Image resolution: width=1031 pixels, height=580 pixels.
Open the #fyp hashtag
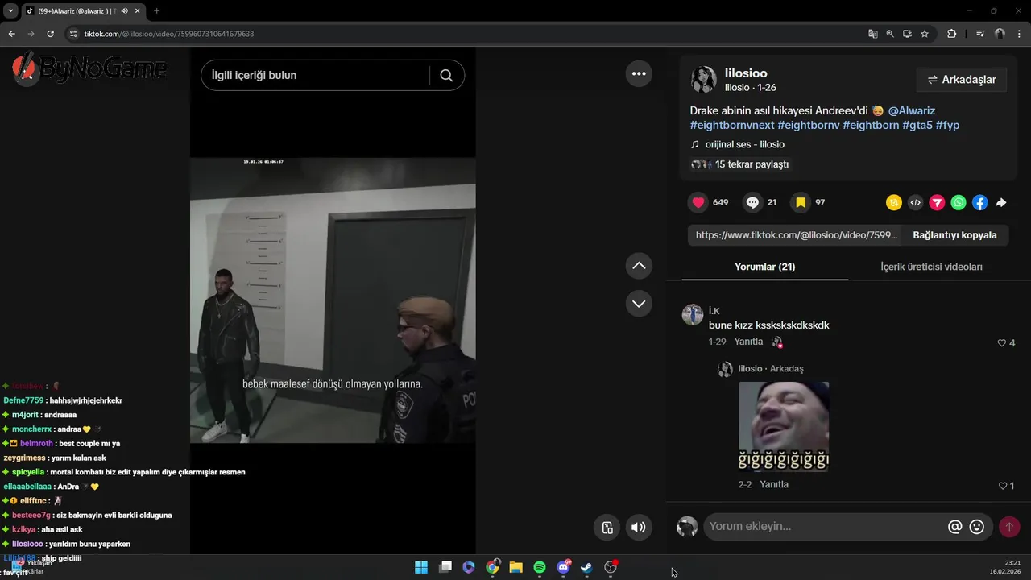[x=947, y=125]
